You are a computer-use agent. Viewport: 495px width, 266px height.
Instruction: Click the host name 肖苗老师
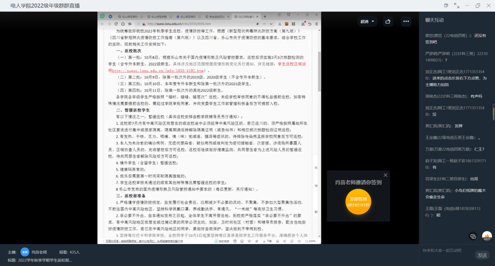point(39,252)
